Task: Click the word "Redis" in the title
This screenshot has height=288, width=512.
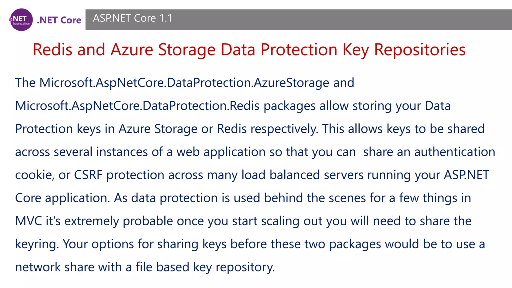Action: click(52, 49)
